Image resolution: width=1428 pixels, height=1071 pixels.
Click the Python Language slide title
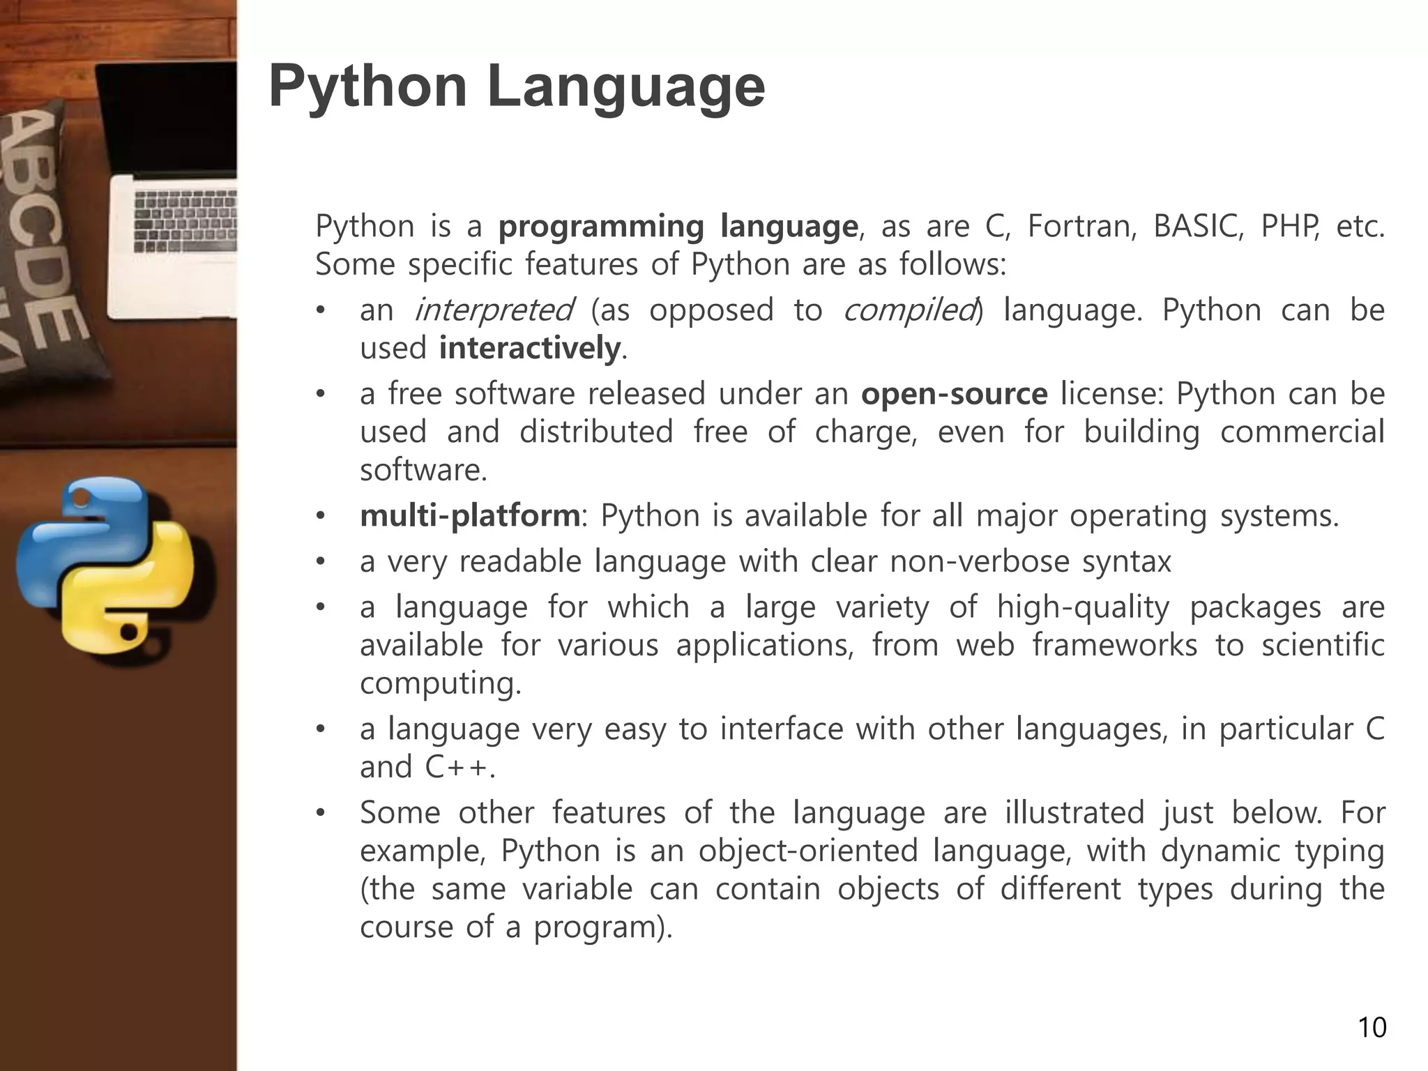(x=516, y=86)
